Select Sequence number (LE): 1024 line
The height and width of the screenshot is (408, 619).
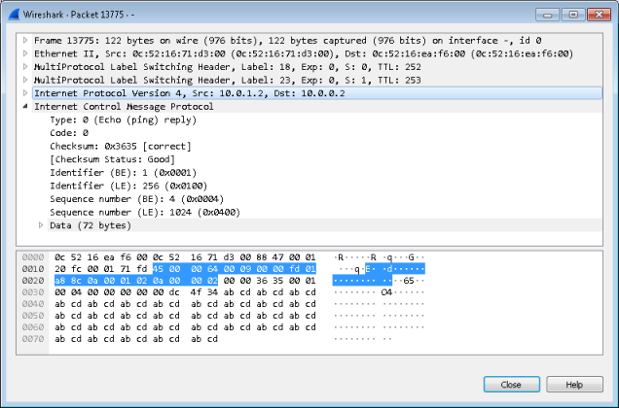point(145,212)
